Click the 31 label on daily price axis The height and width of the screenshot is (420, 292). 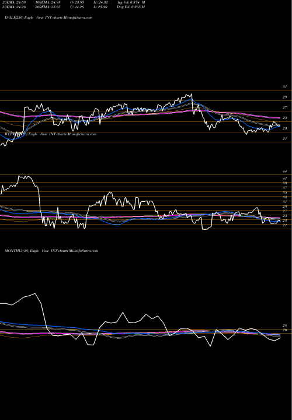tap(284, 87)
